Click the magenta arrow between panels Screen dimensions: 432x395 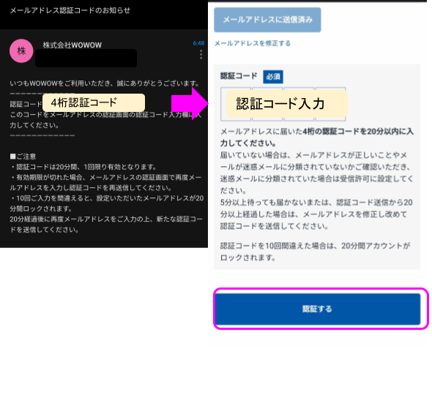[190, 103]
